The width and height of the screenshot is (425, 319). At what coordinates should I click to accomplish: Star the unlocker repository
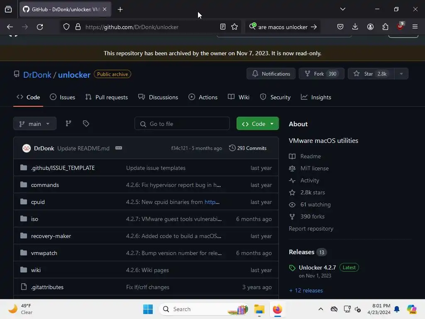pos(371,74)
